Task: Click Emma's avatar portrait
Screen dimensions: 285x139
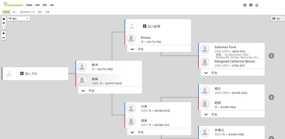Action: [x=131, y=38]
